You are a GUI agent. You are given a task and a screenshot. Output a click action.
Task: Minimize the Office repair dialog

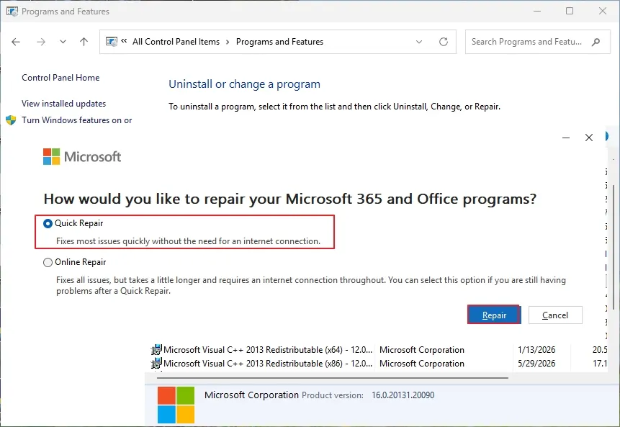click(566, 138)
